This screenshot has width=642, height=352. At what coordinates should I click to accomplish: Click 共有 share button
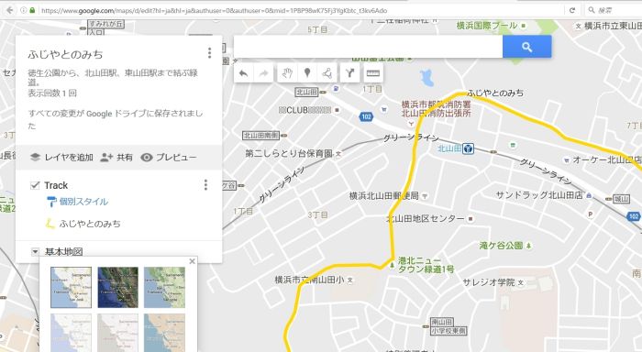(116, 157)
